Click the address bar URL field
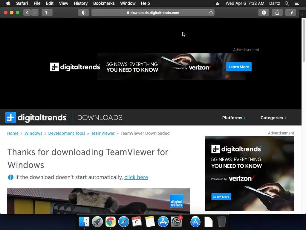The width and height of the screenshot is (306, 230). (x=153, y=13)
